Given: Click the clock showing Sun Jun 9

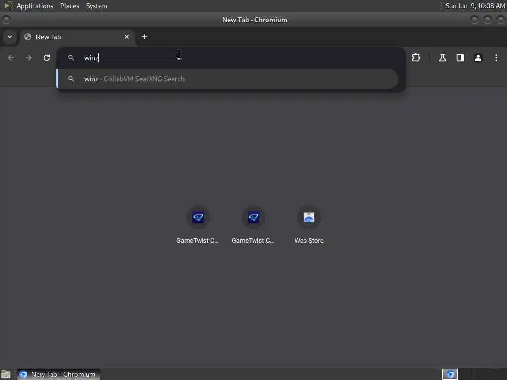Looking at the screenshot, I should tap(475, 6).
